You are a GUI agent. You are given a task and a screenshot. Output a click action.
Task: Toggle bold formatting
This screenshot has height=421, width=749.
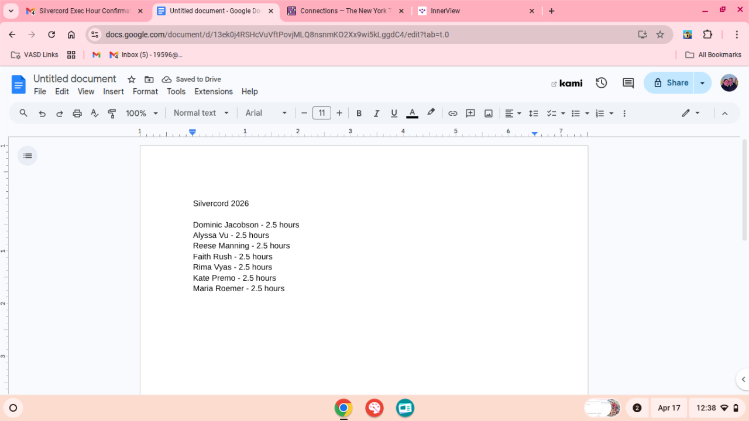point(359,113)
